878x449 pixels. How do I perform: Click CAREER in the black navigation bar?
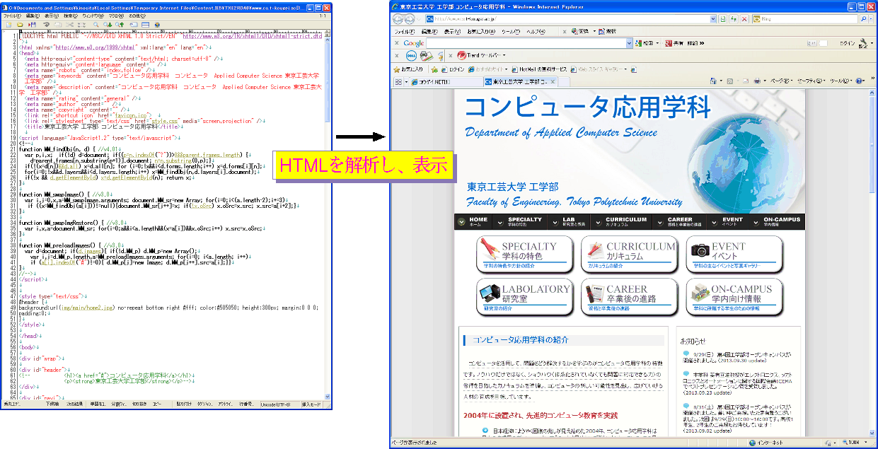pyautogui.click(x=681, y=221)
